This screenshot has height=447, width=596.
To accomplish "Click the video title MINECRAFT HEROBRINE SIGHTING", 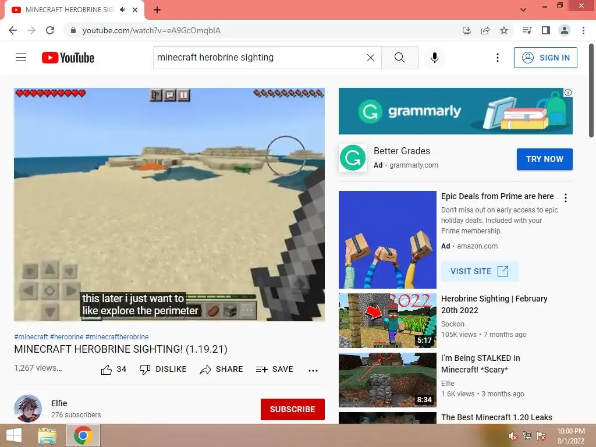I will [x=121, y=349].
